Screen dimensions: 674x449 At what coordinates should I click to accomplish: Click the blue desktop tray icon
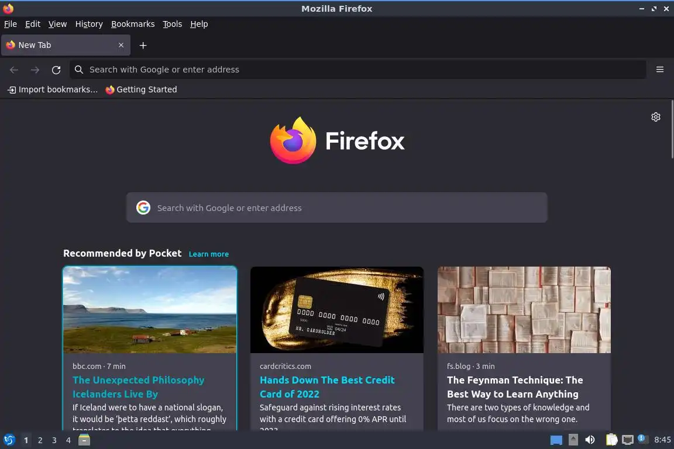click(x=556, y=440)
